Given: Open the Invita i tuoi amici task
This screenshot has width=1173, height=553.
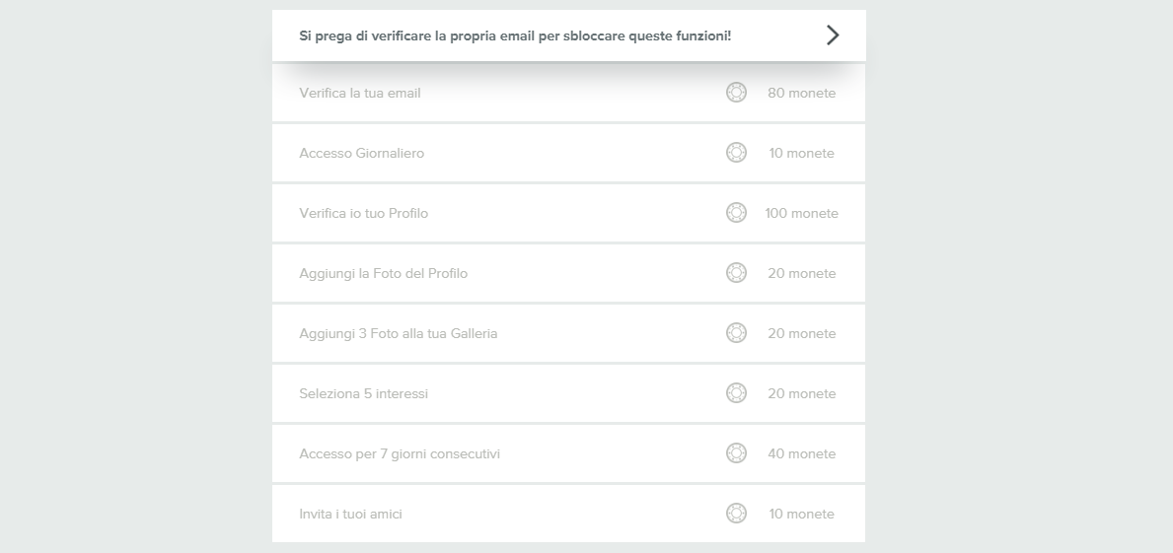Looking at the screenshot, I should (351, 515).
